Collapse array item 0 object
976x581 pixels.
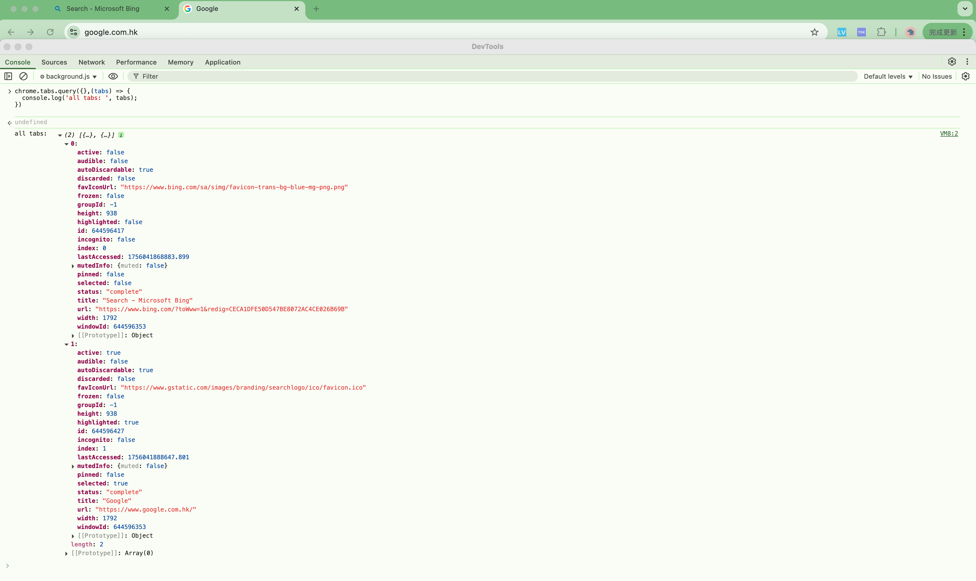[x=67, y=144]
